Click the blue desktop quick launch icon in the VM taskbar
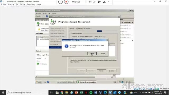 coord(48,82)
